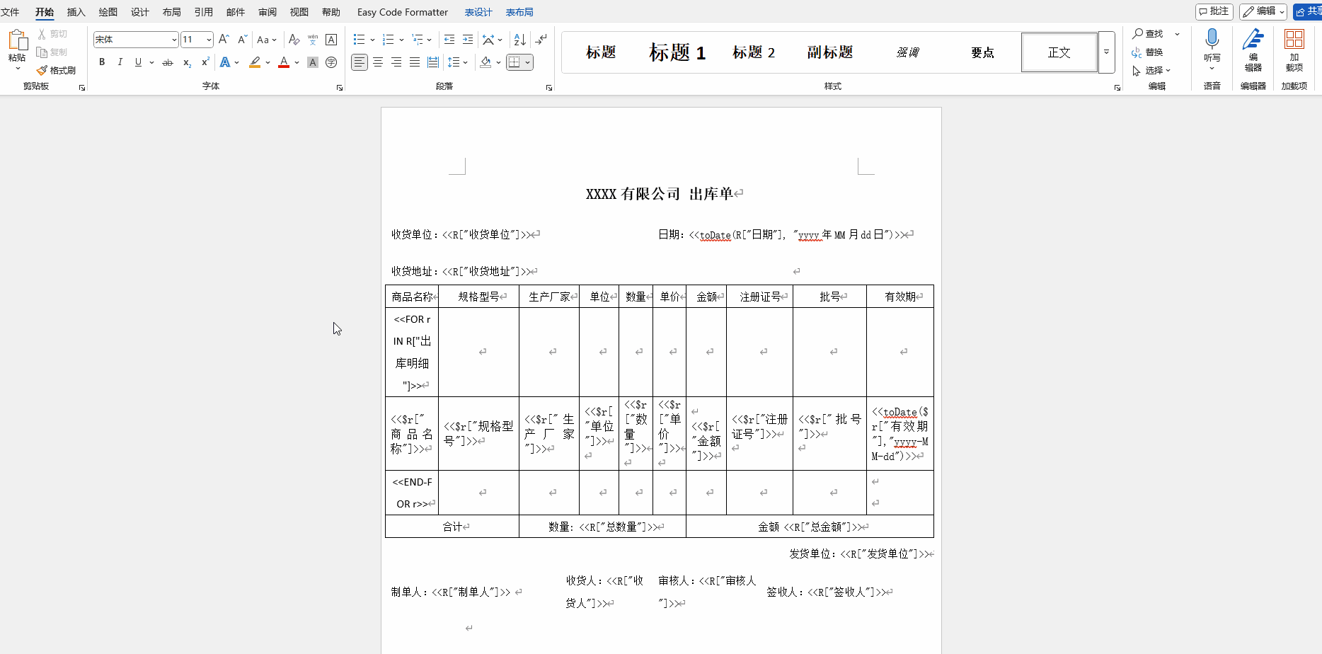Switch to the Table Design (表设计) tab

478,12
